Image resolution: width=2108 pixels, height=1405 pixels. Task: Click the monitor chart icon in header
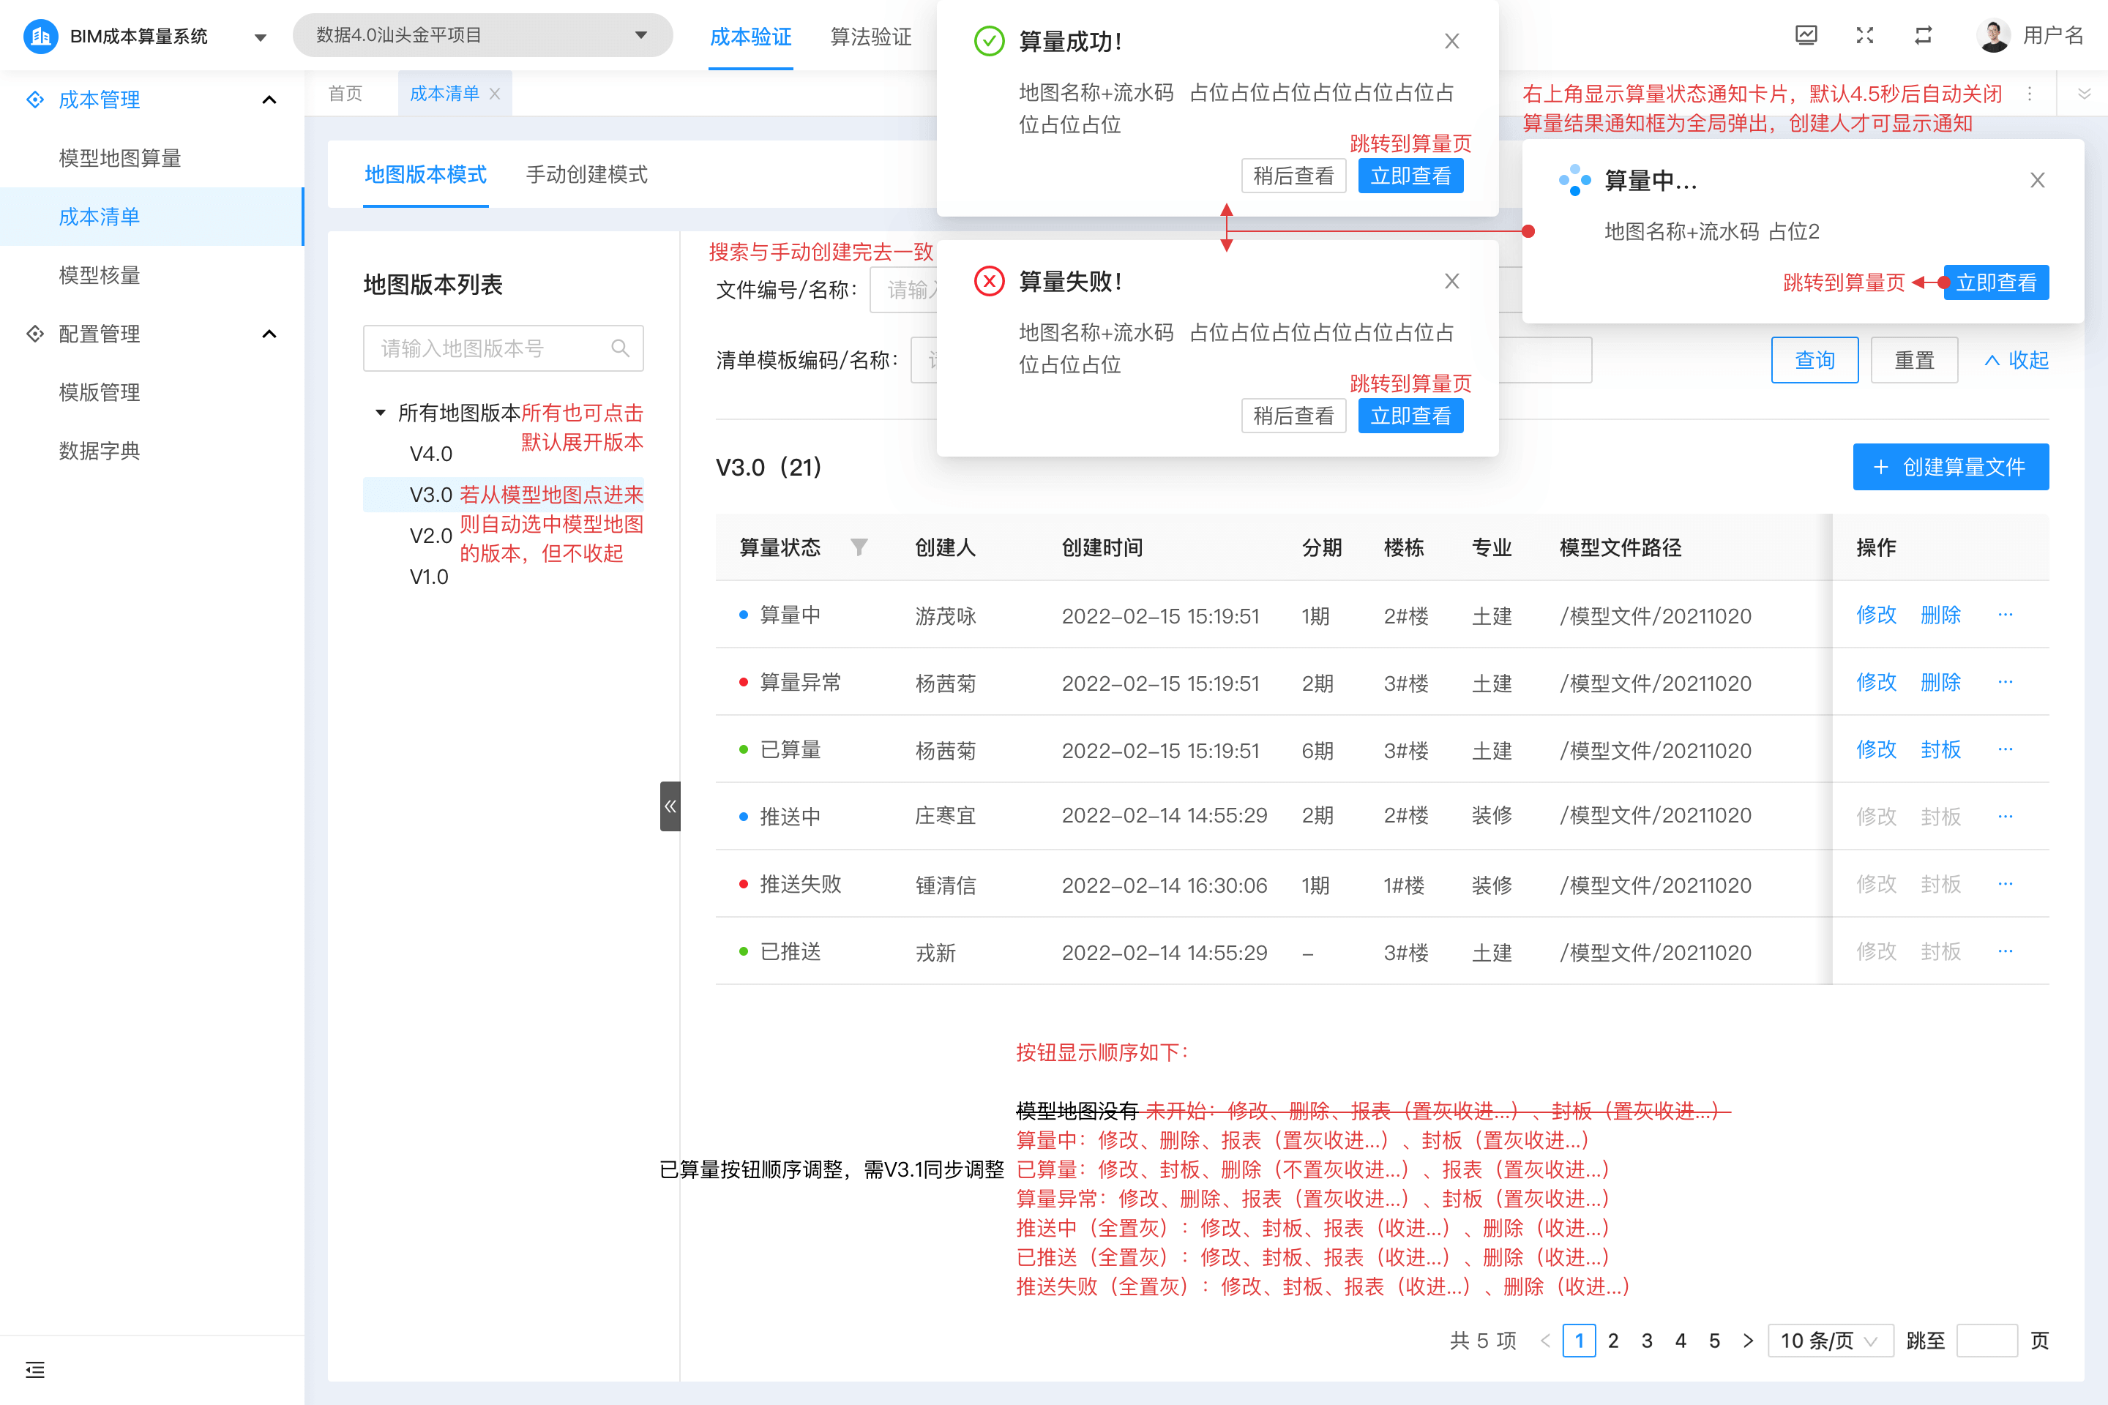coord(1806,35)
